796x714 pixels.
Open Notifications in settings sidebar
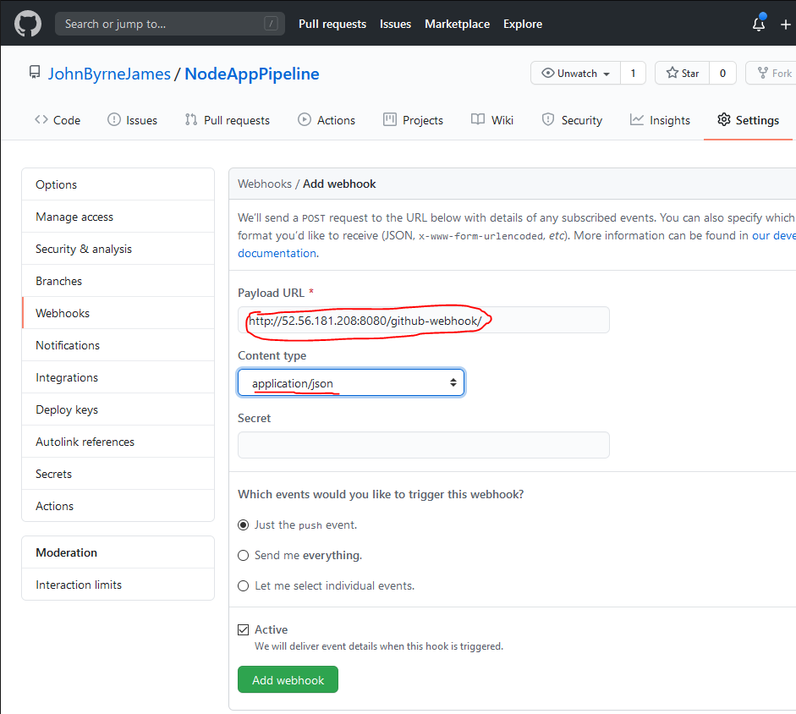pyautogui.click(x=118, y=345)
